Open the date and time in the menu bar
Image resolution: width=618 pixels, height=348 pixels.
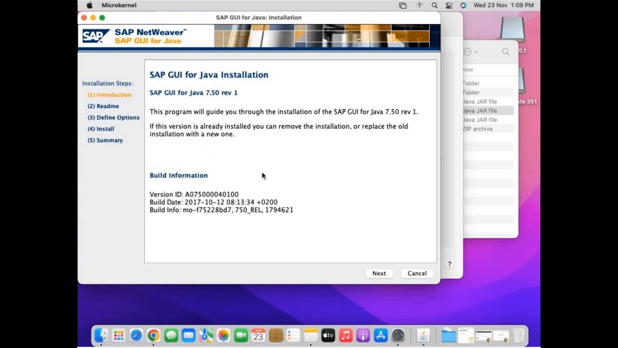[504, 5]
